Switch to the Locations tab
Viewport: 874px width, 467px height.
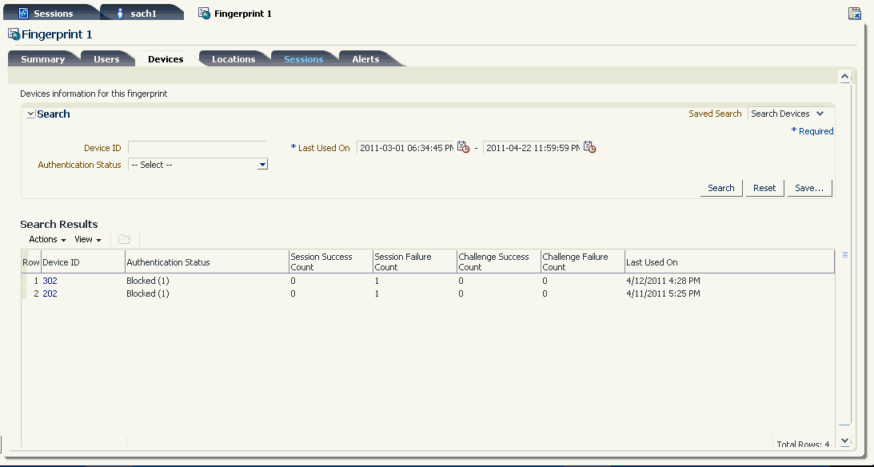(x=233, y=59)
